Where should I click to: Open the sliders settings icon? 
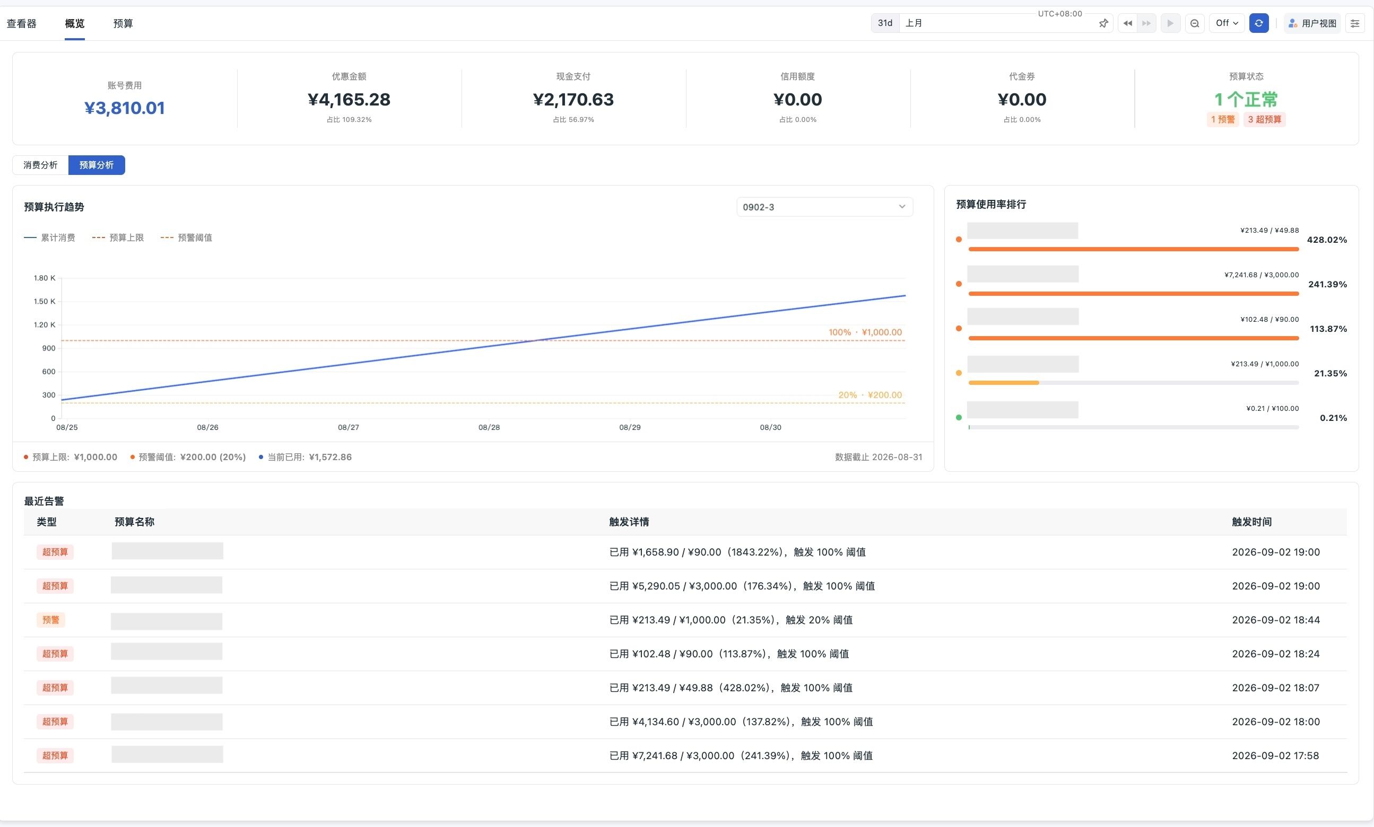click(1354, 23)
